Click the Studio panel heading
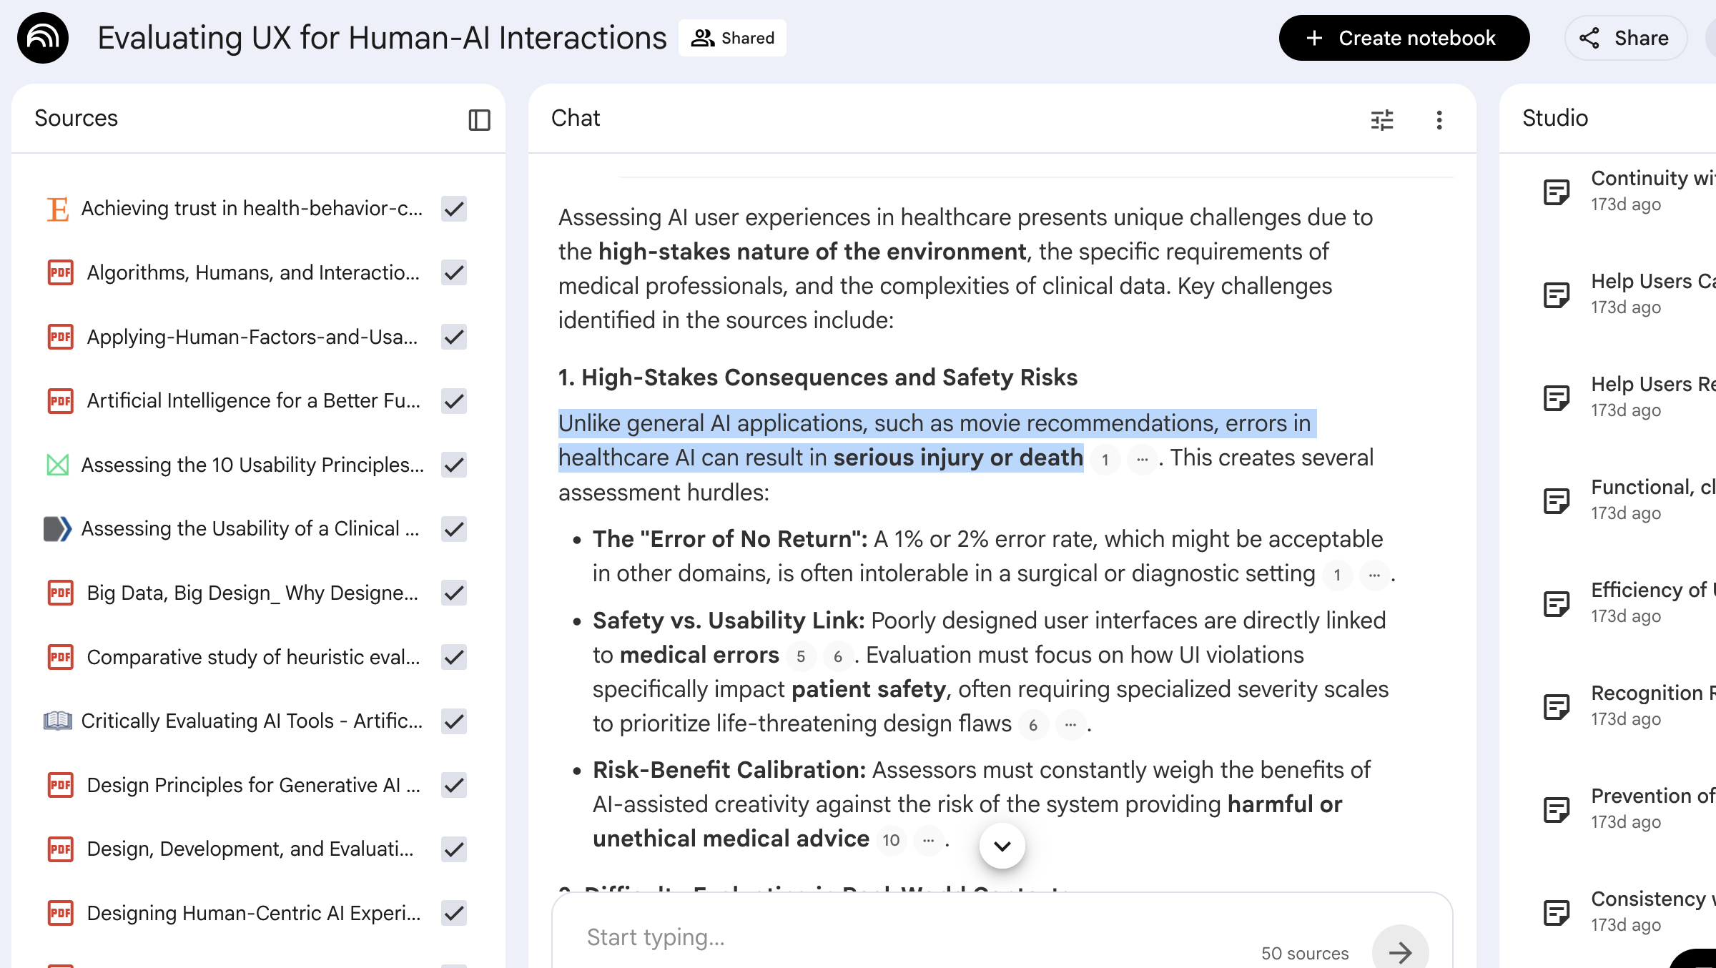This screenshot has width=1716, height=968. coord(1555,118)
